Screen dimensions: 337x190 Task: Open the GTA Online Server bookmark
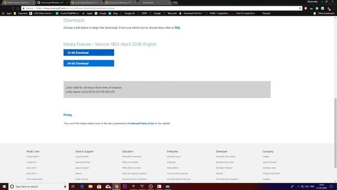[42, 13]
